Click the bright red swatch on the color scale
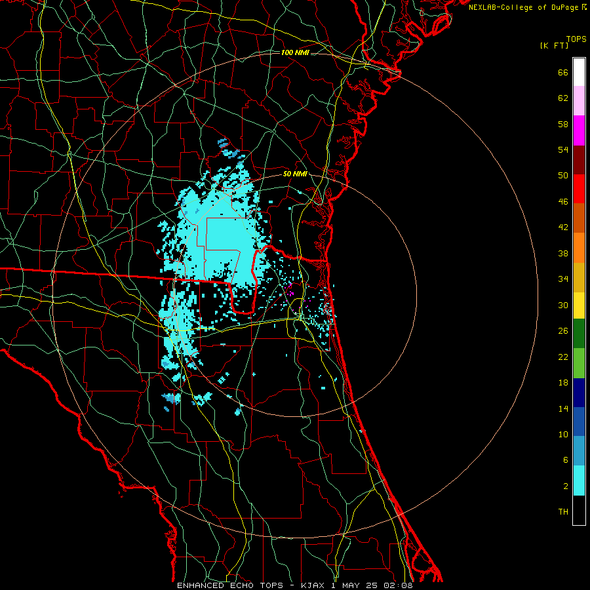Viewport: 590px width, 590px height. pos(579,189)
